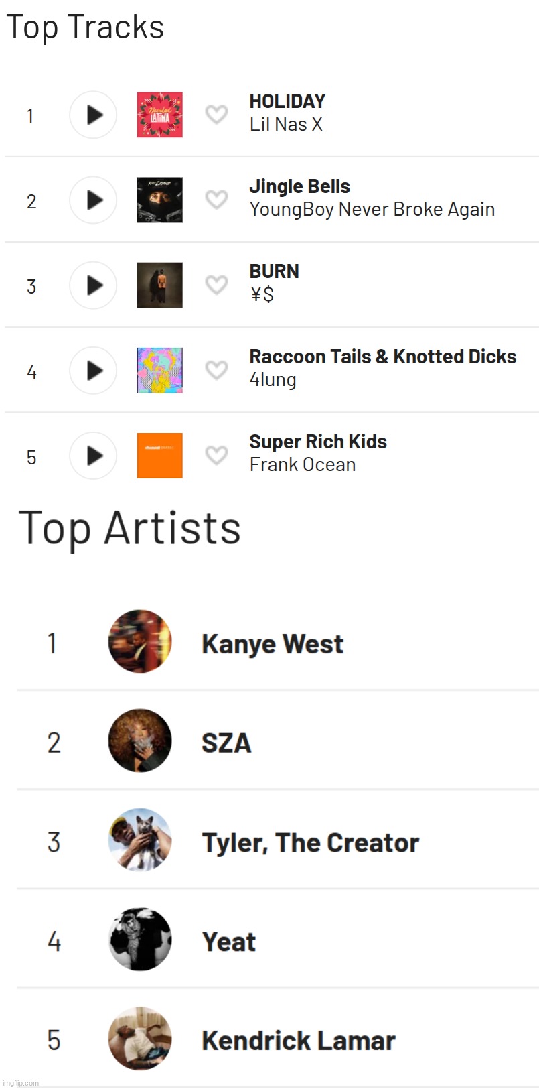
Task: Play Super Rich Kids
Action: [94, 456]
